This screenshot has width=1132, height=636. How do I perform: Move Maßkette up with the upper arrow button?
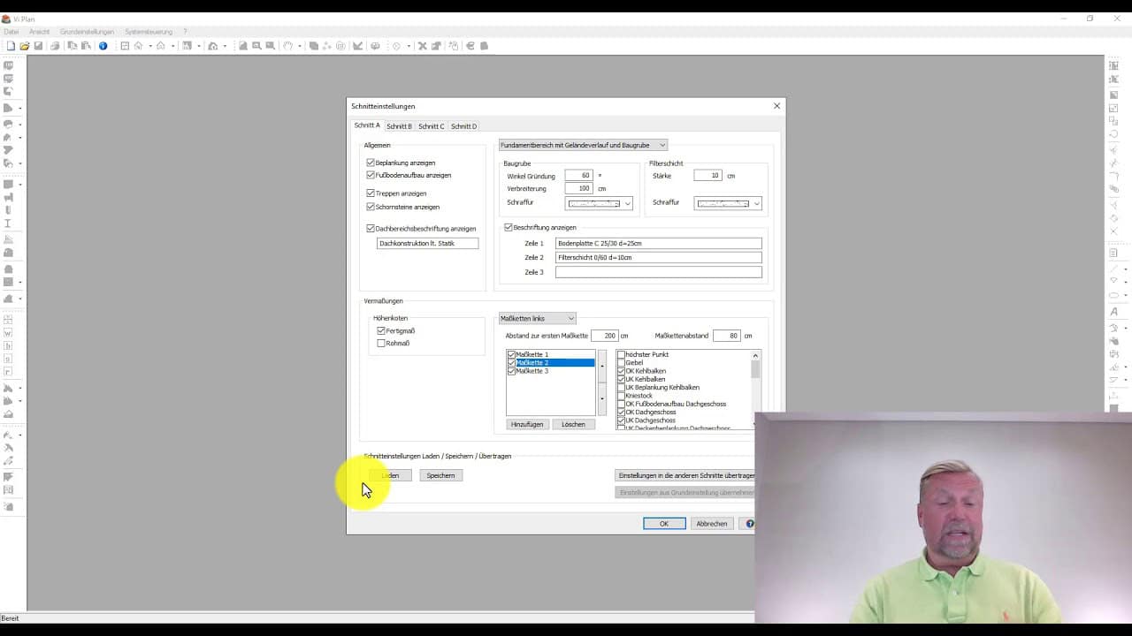pos(601,365)
